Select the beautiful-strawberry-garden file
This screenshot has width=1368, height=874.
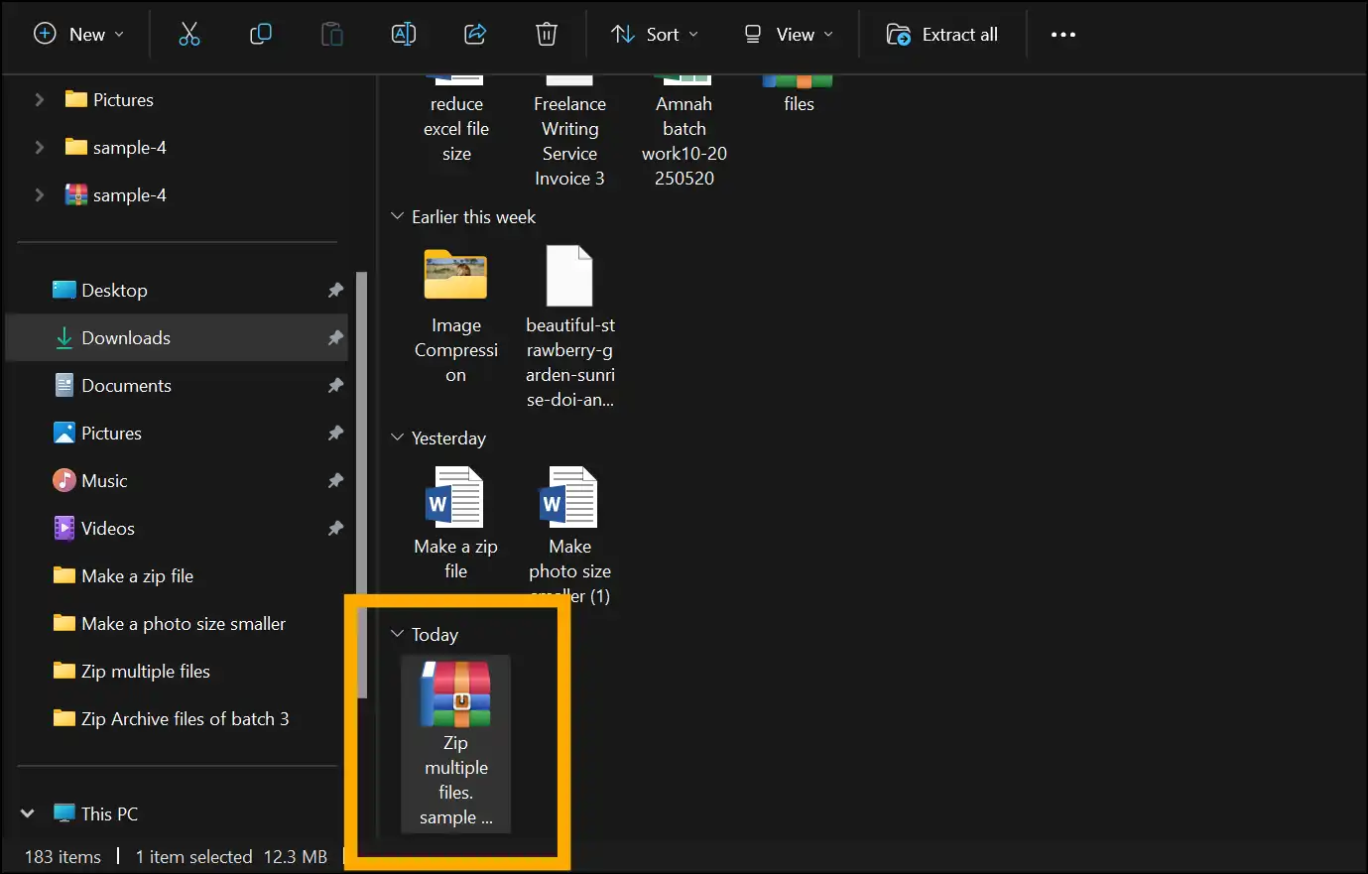(x=570, y=327)
